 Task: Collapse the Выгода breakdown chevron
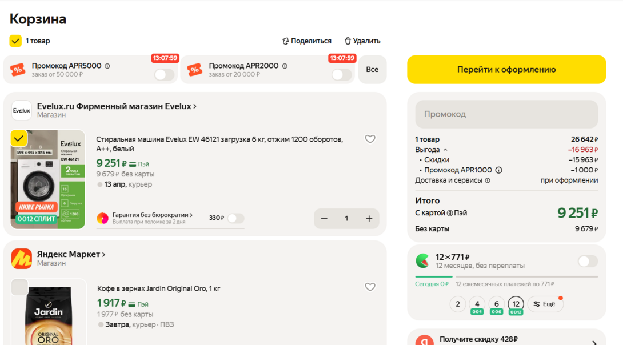[445, 150]
